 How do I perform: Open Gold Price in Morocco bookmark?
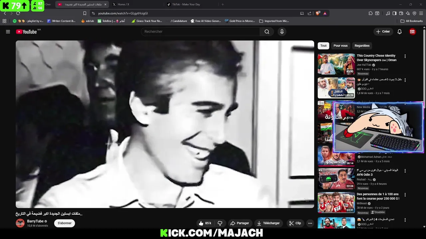tap(240, 21)
